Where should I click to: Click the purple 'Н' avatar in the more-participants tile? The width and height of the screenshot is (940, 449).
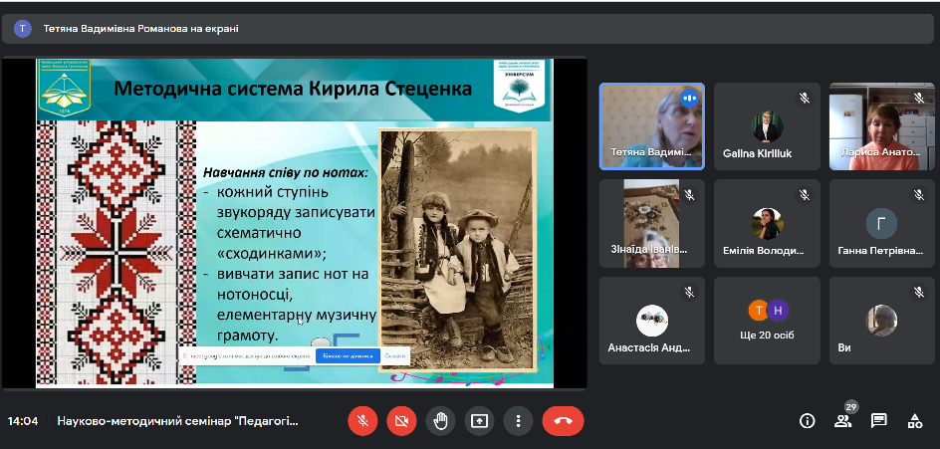778,310
